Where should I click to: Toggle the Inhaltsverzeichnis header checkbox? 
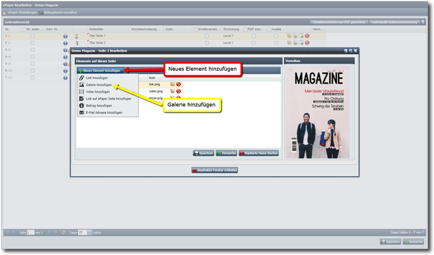click(x=196, y=29)
